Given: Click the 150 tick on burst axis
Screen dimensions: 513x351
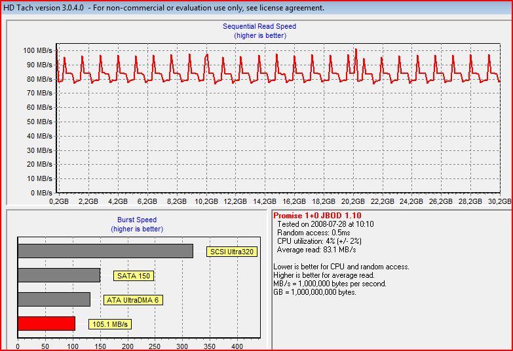Looking at the screenshot, I should pyautogui.click(x=100, y=346).
